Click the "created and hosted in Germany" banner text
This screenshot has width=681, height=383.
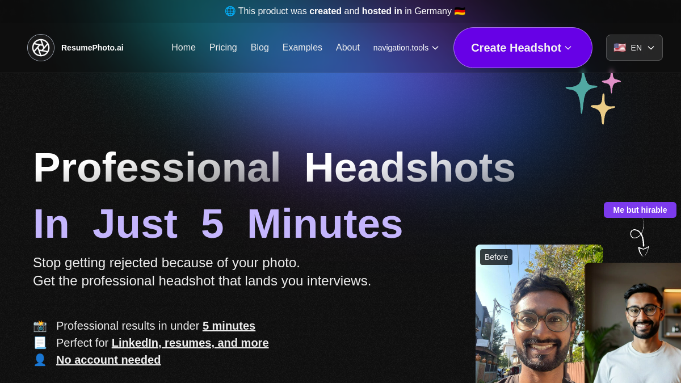[x=345, y=11]
